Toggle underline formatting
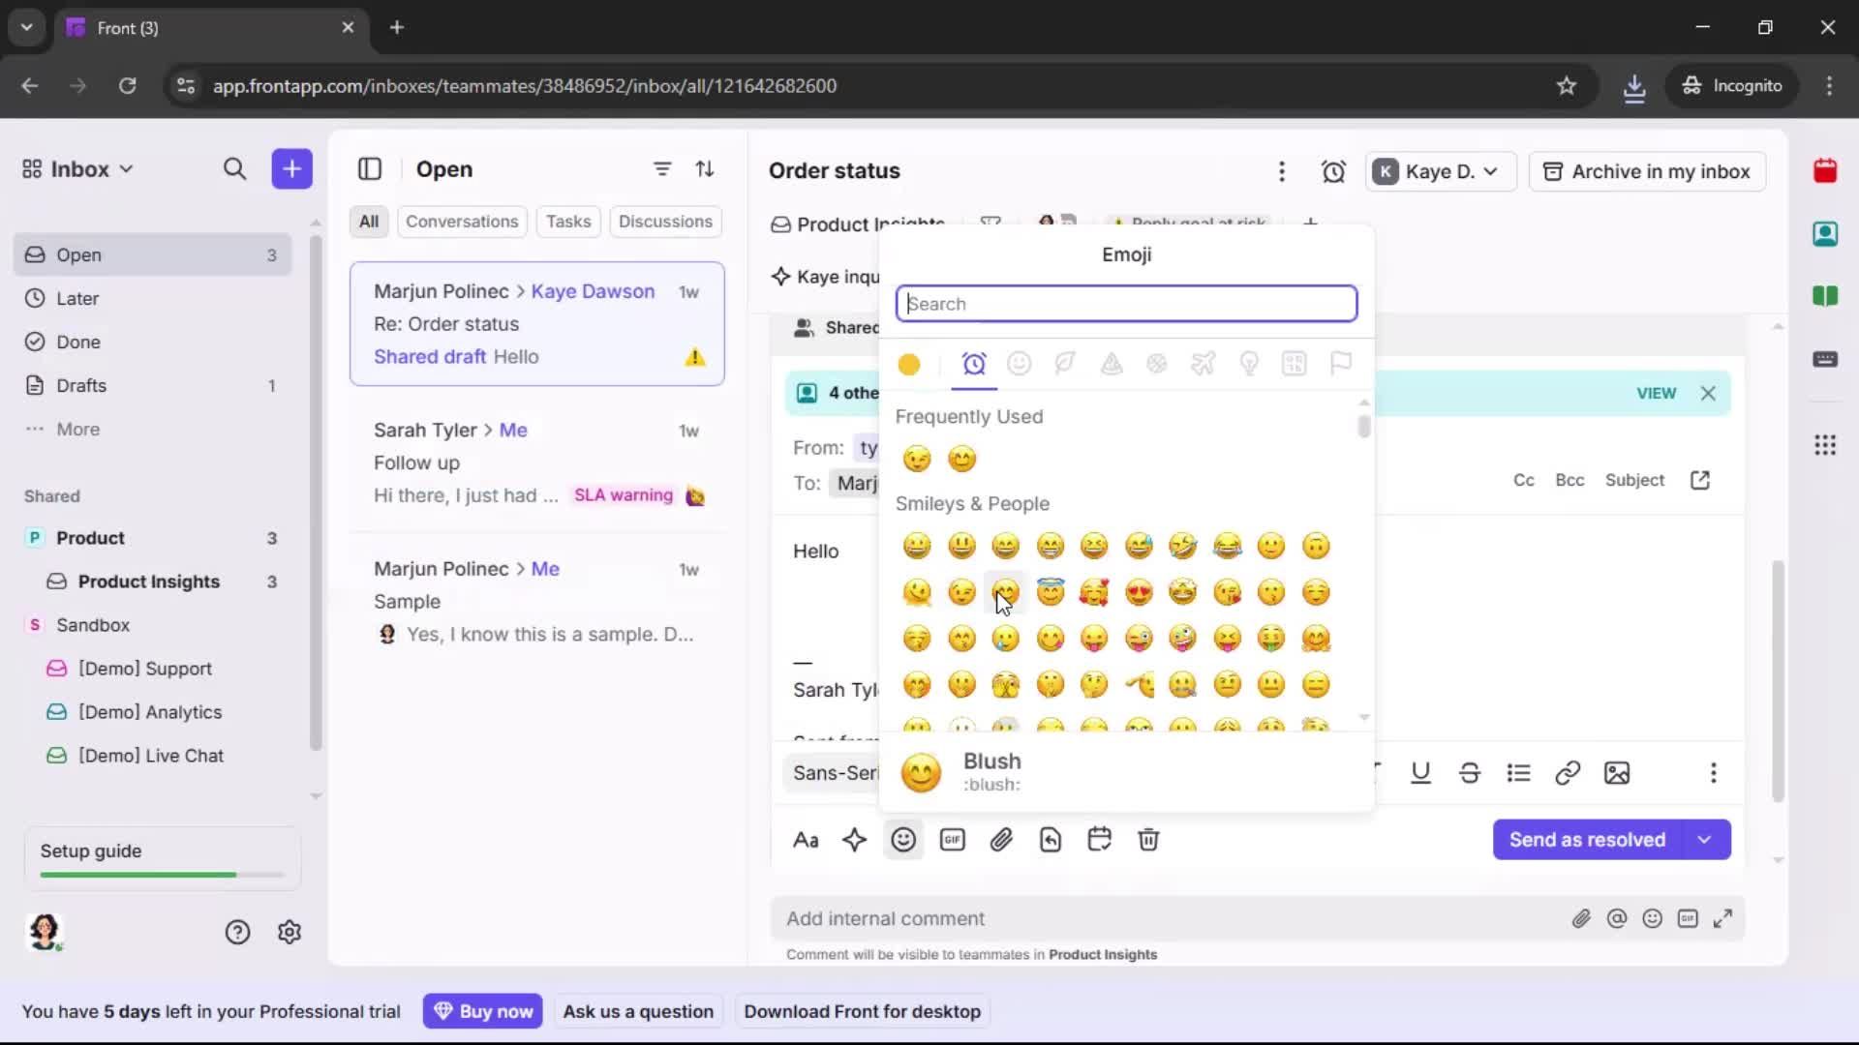 pos(1420,773)
